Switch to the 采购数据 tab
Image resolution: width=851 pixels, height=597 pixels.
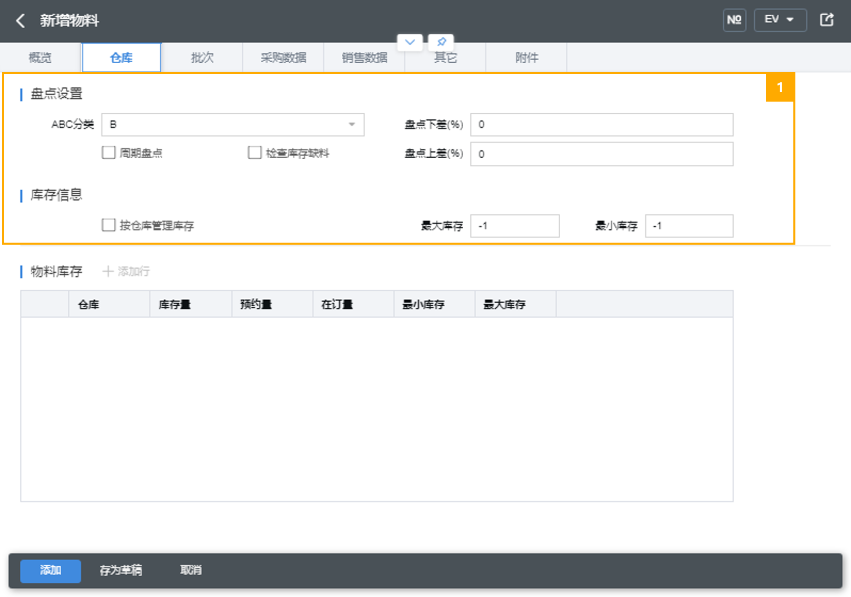(x=284, y=58)
